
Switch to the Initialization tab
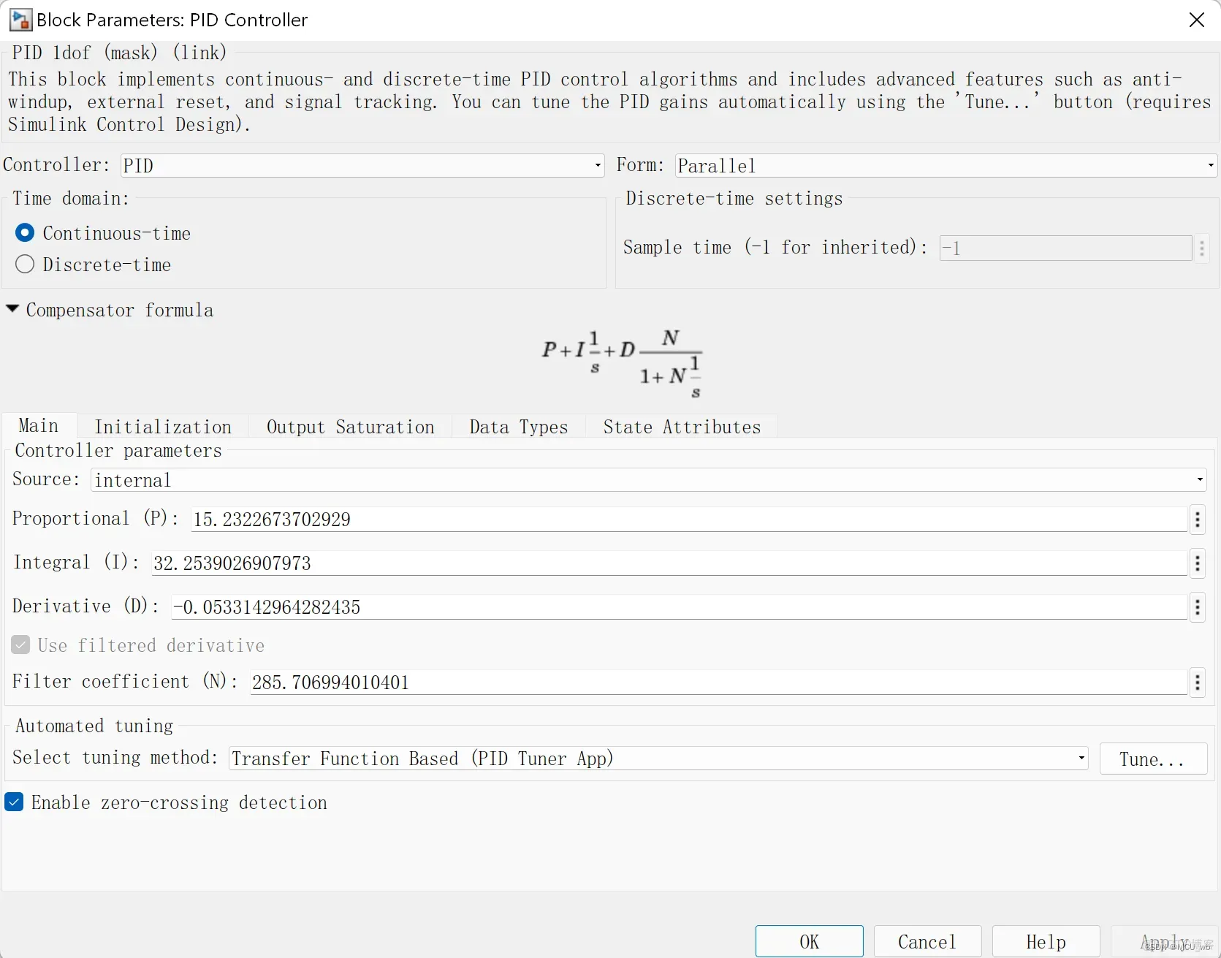163,427
